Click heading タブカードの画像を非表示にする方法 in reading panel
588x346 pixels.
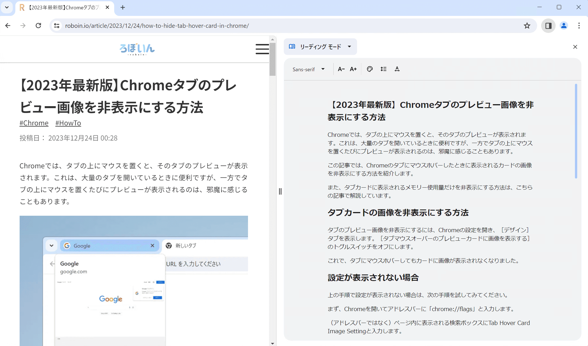[398, 213]
